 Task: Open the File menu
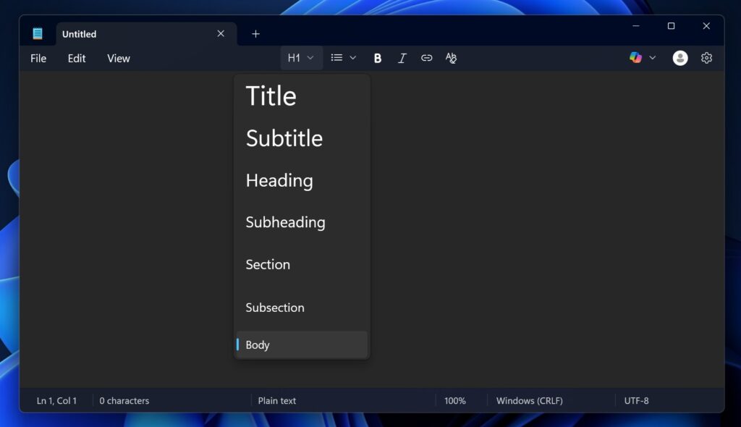coord(38,58)
